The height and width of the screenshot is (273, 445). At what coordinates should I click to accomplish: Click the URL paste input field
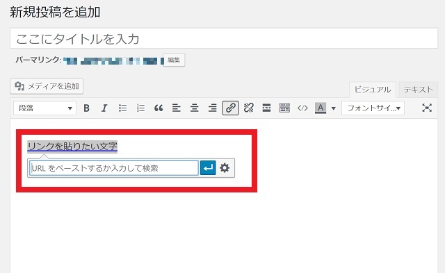click(114, 168)
